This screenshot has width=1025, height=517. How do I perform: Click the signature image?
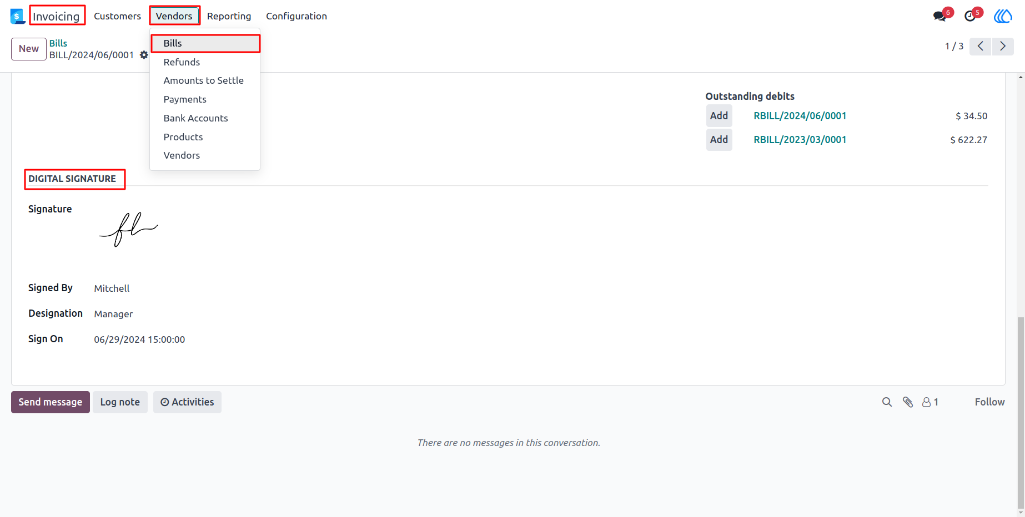(x=129, y=229)
